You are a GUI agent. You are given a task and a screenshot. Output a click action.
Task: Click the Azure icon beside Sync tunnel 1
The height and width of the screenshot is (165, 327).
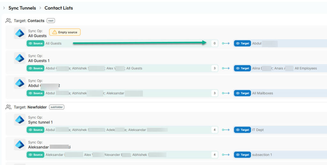tap(20, 120)
